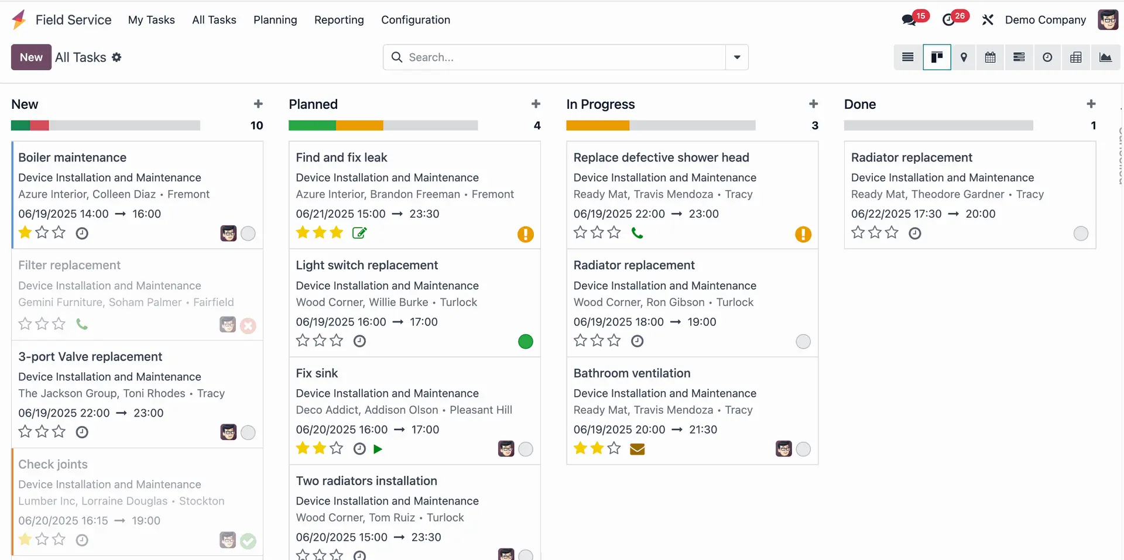
Task: Open the Reporting menu
Action: pos(339,20)
